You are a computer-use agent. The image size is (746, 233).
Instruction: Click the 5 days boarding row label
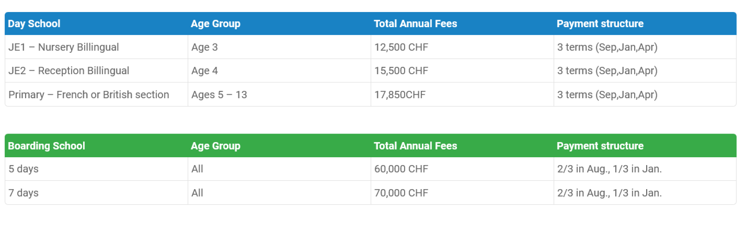click(24, 169)
